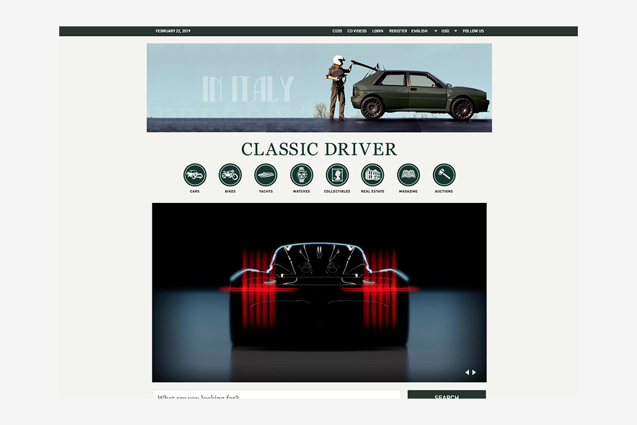Open the Bikes motorcycle icon
The width and height of the screenshot is (637, 425).
pos(230,175)
